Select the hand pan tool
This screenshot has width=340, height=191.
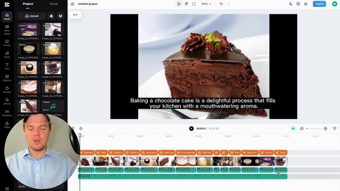point(186,4)
